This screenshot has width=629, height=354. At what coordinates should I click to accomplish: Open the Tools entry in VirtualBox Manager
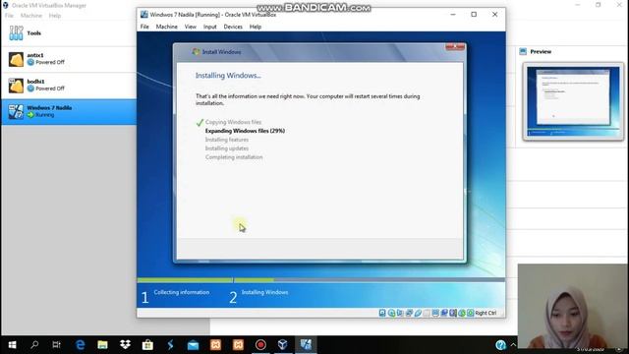68,33
